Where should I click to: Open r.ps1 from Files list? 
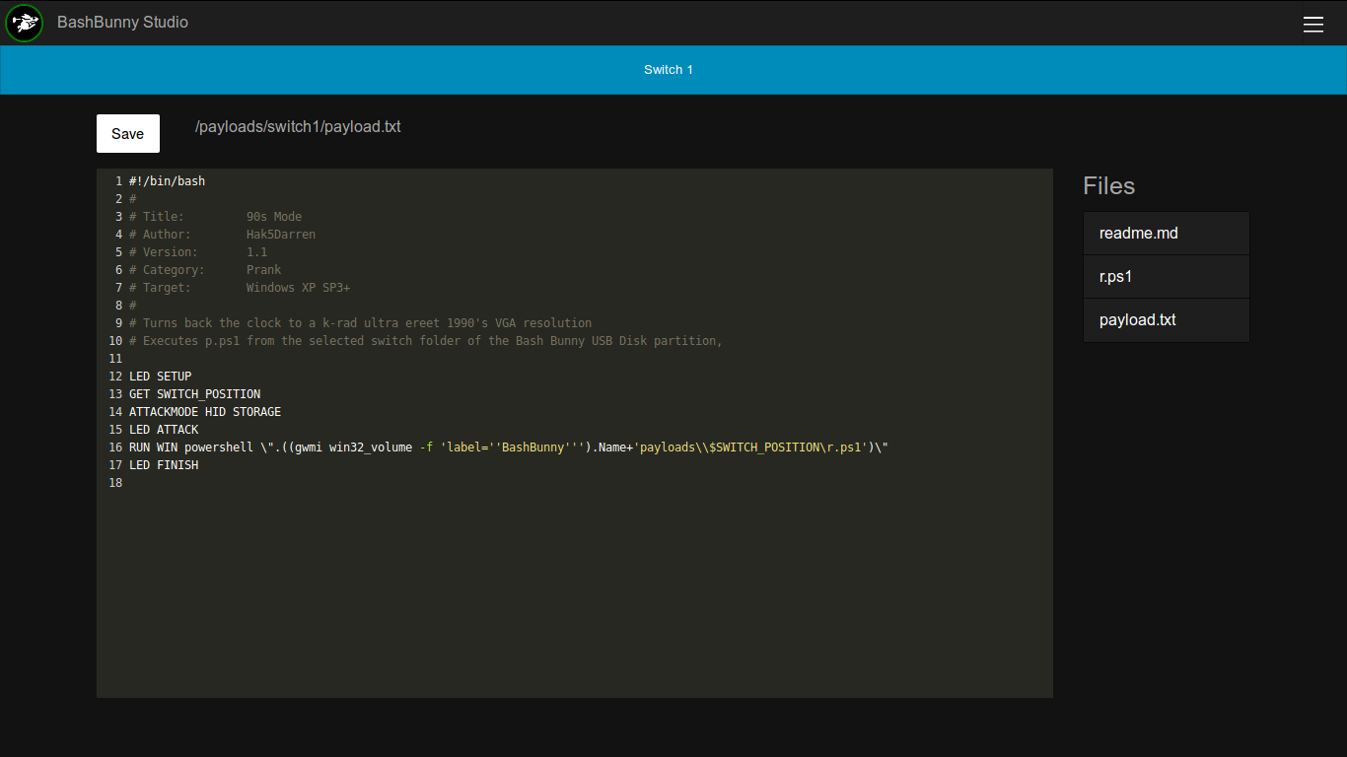click(x=1167, y=277)
